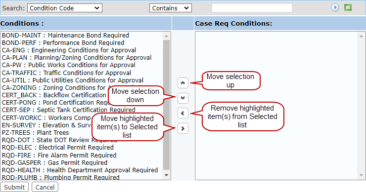Run search with the blue play icon
The height and width of the screenshot is (192, 366).
click(x=335, y=8)
